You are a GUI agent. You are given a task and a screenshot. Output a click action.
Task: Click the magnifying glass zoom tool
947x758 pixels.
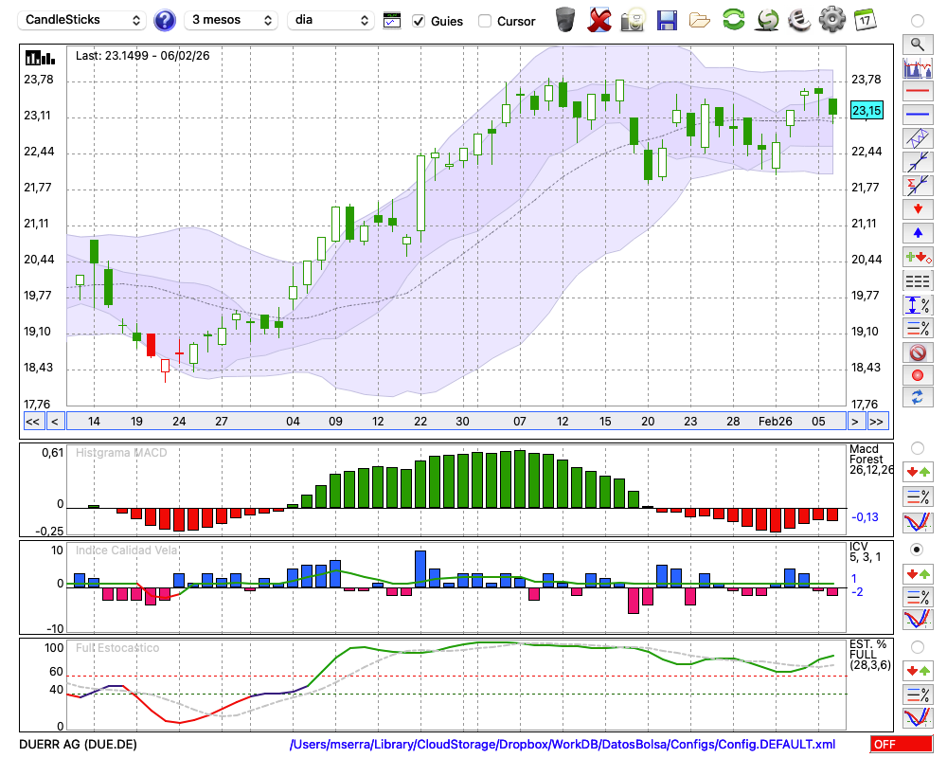(x=917, y=44)
